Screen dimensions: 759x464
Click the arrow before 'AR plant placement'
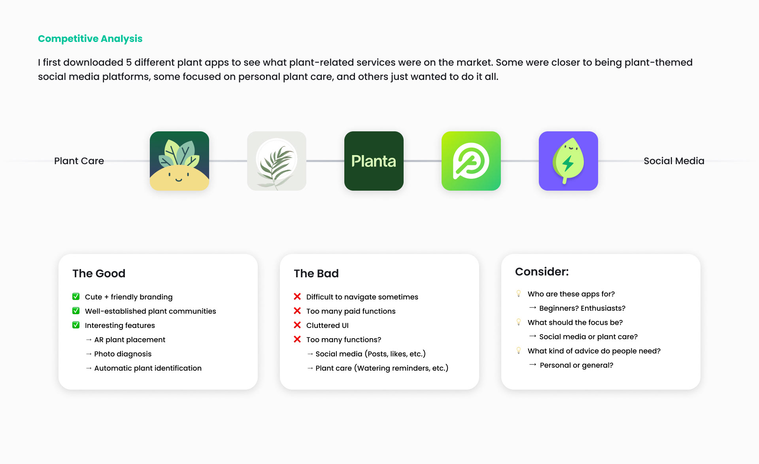click(89, 339)
